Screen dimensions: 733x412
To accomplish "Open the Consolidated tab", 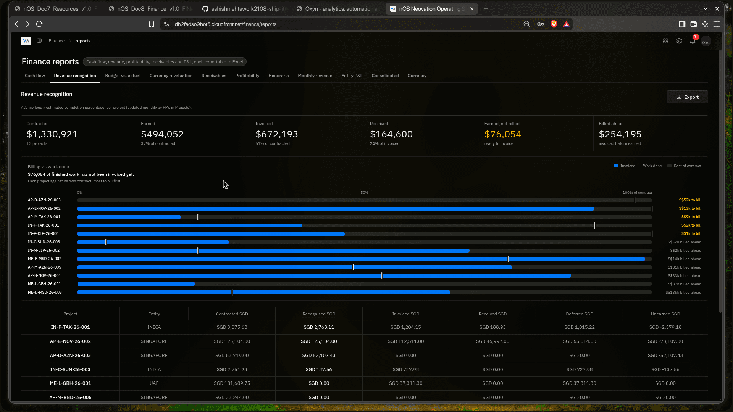I will [385, 76].
